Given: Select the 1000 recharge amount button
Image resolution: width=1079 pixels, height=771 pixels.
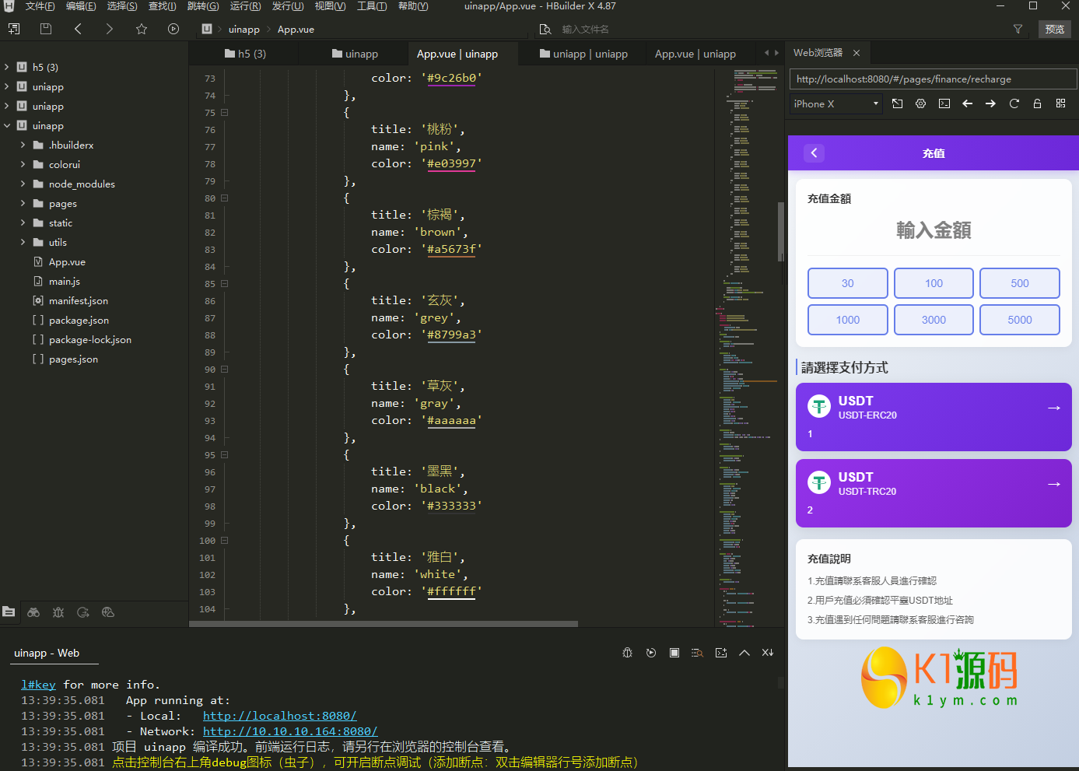Looking at the screenshot, I should pyautogui.click(x=847, y=320).
